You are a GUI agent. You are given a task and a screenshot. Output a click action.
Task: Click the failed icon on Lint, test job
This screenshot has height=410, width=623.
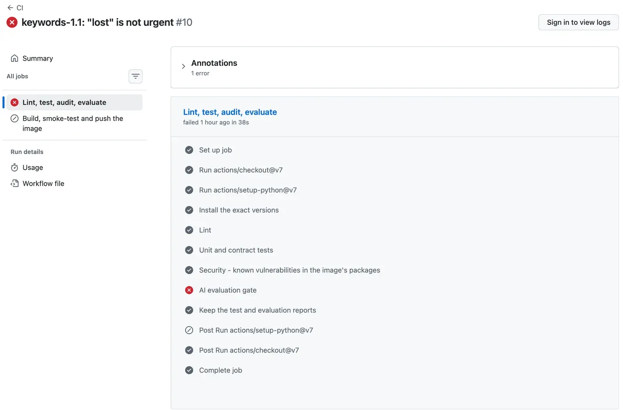click(15, 102)
